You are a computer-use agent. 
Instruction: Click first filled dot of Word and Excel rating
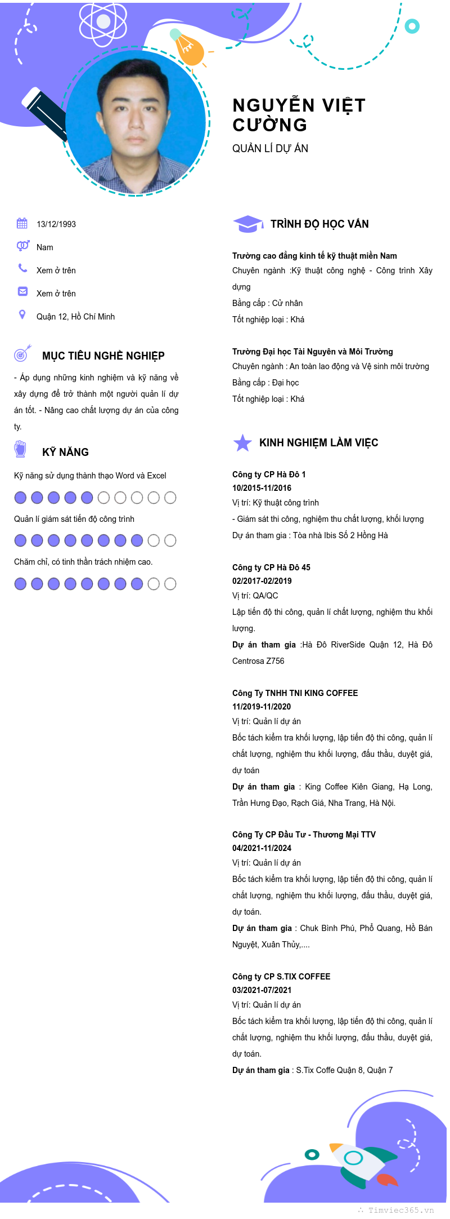20,498
